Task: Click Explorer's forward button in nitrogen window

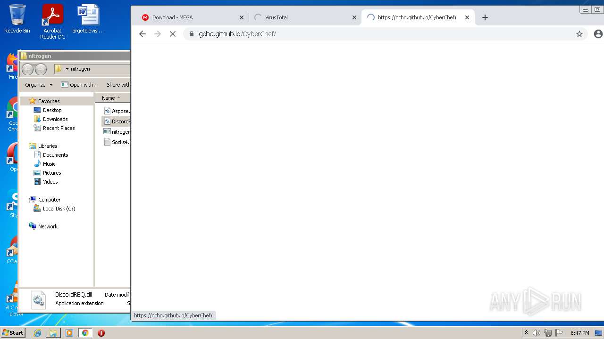Action: pyautogui.click(x=41, y=69)
